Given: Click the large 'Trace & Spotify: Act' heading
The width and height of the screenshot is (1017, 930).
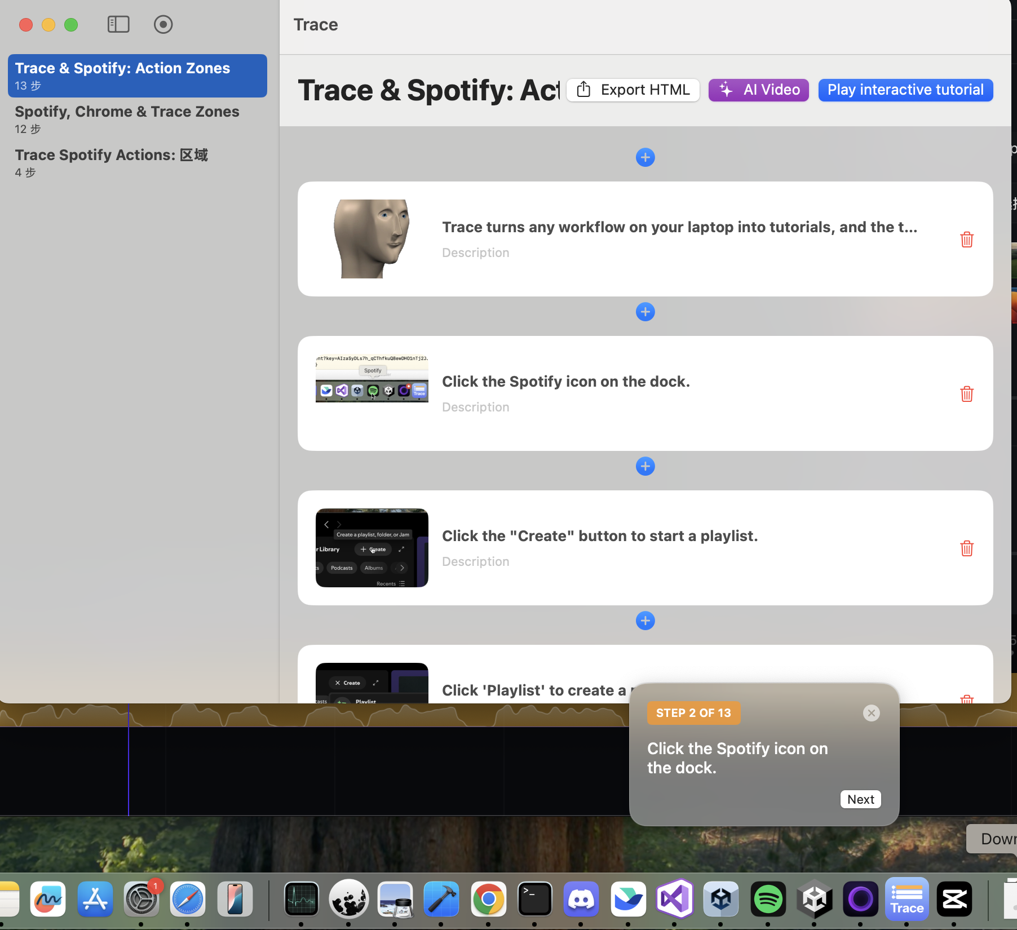Looking at the screenshot, I should (428, 90).
